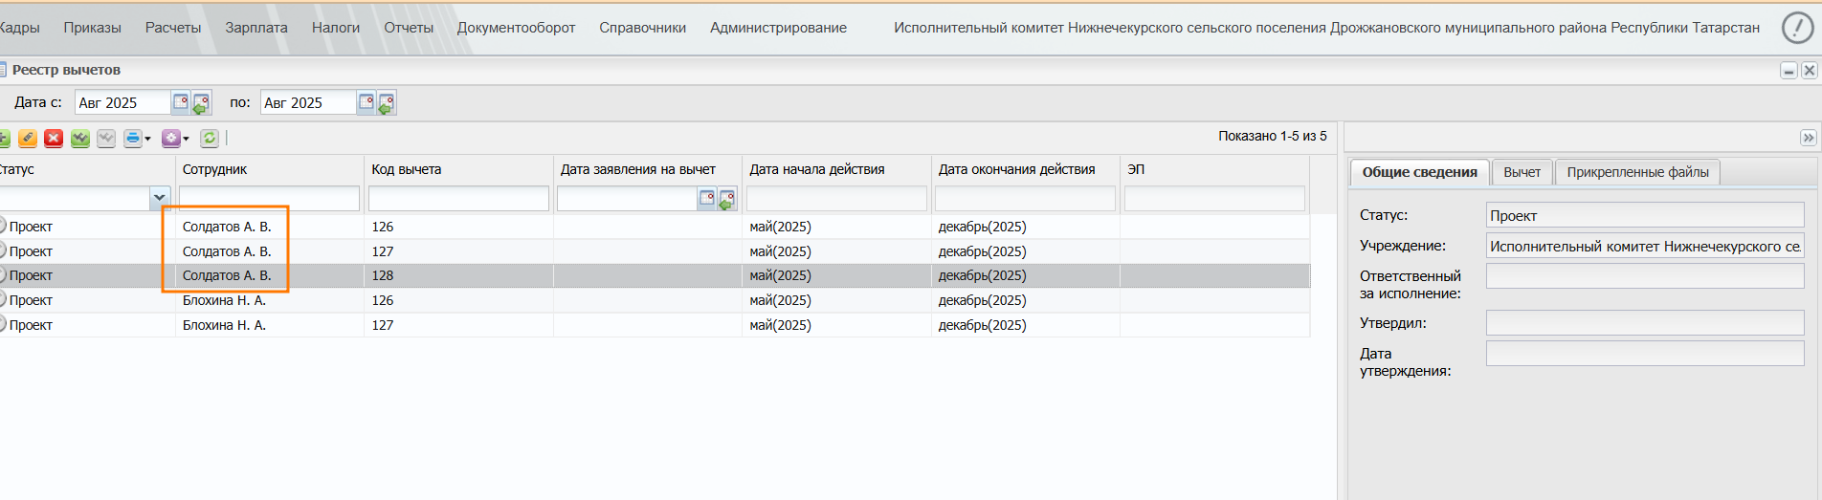Select radio for Солдатов А. В. code 126
This screenshot has height=500, width=1822.
click(x=2, y=226)
